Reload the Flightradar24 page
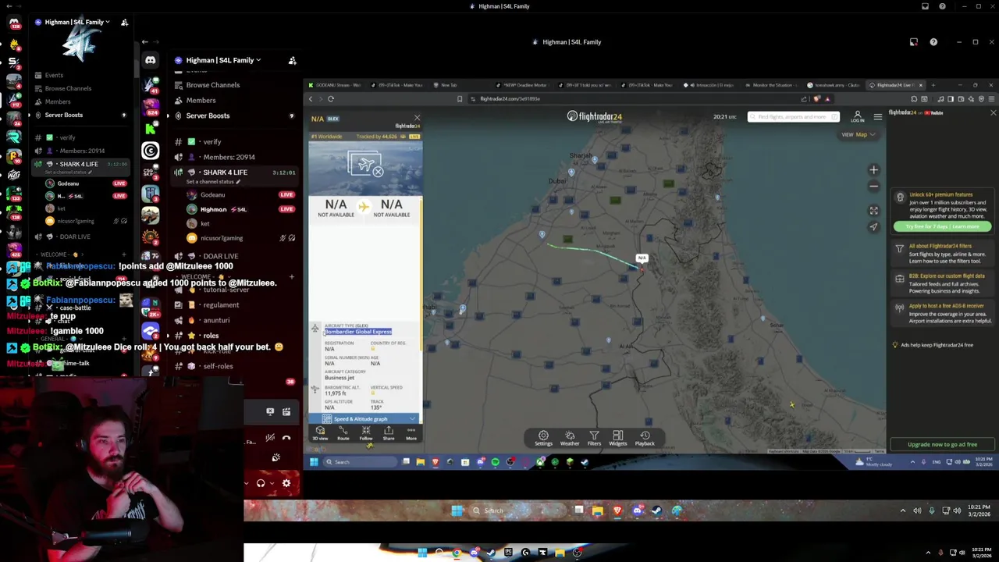The image size is (999, 562). pos(331,99)
